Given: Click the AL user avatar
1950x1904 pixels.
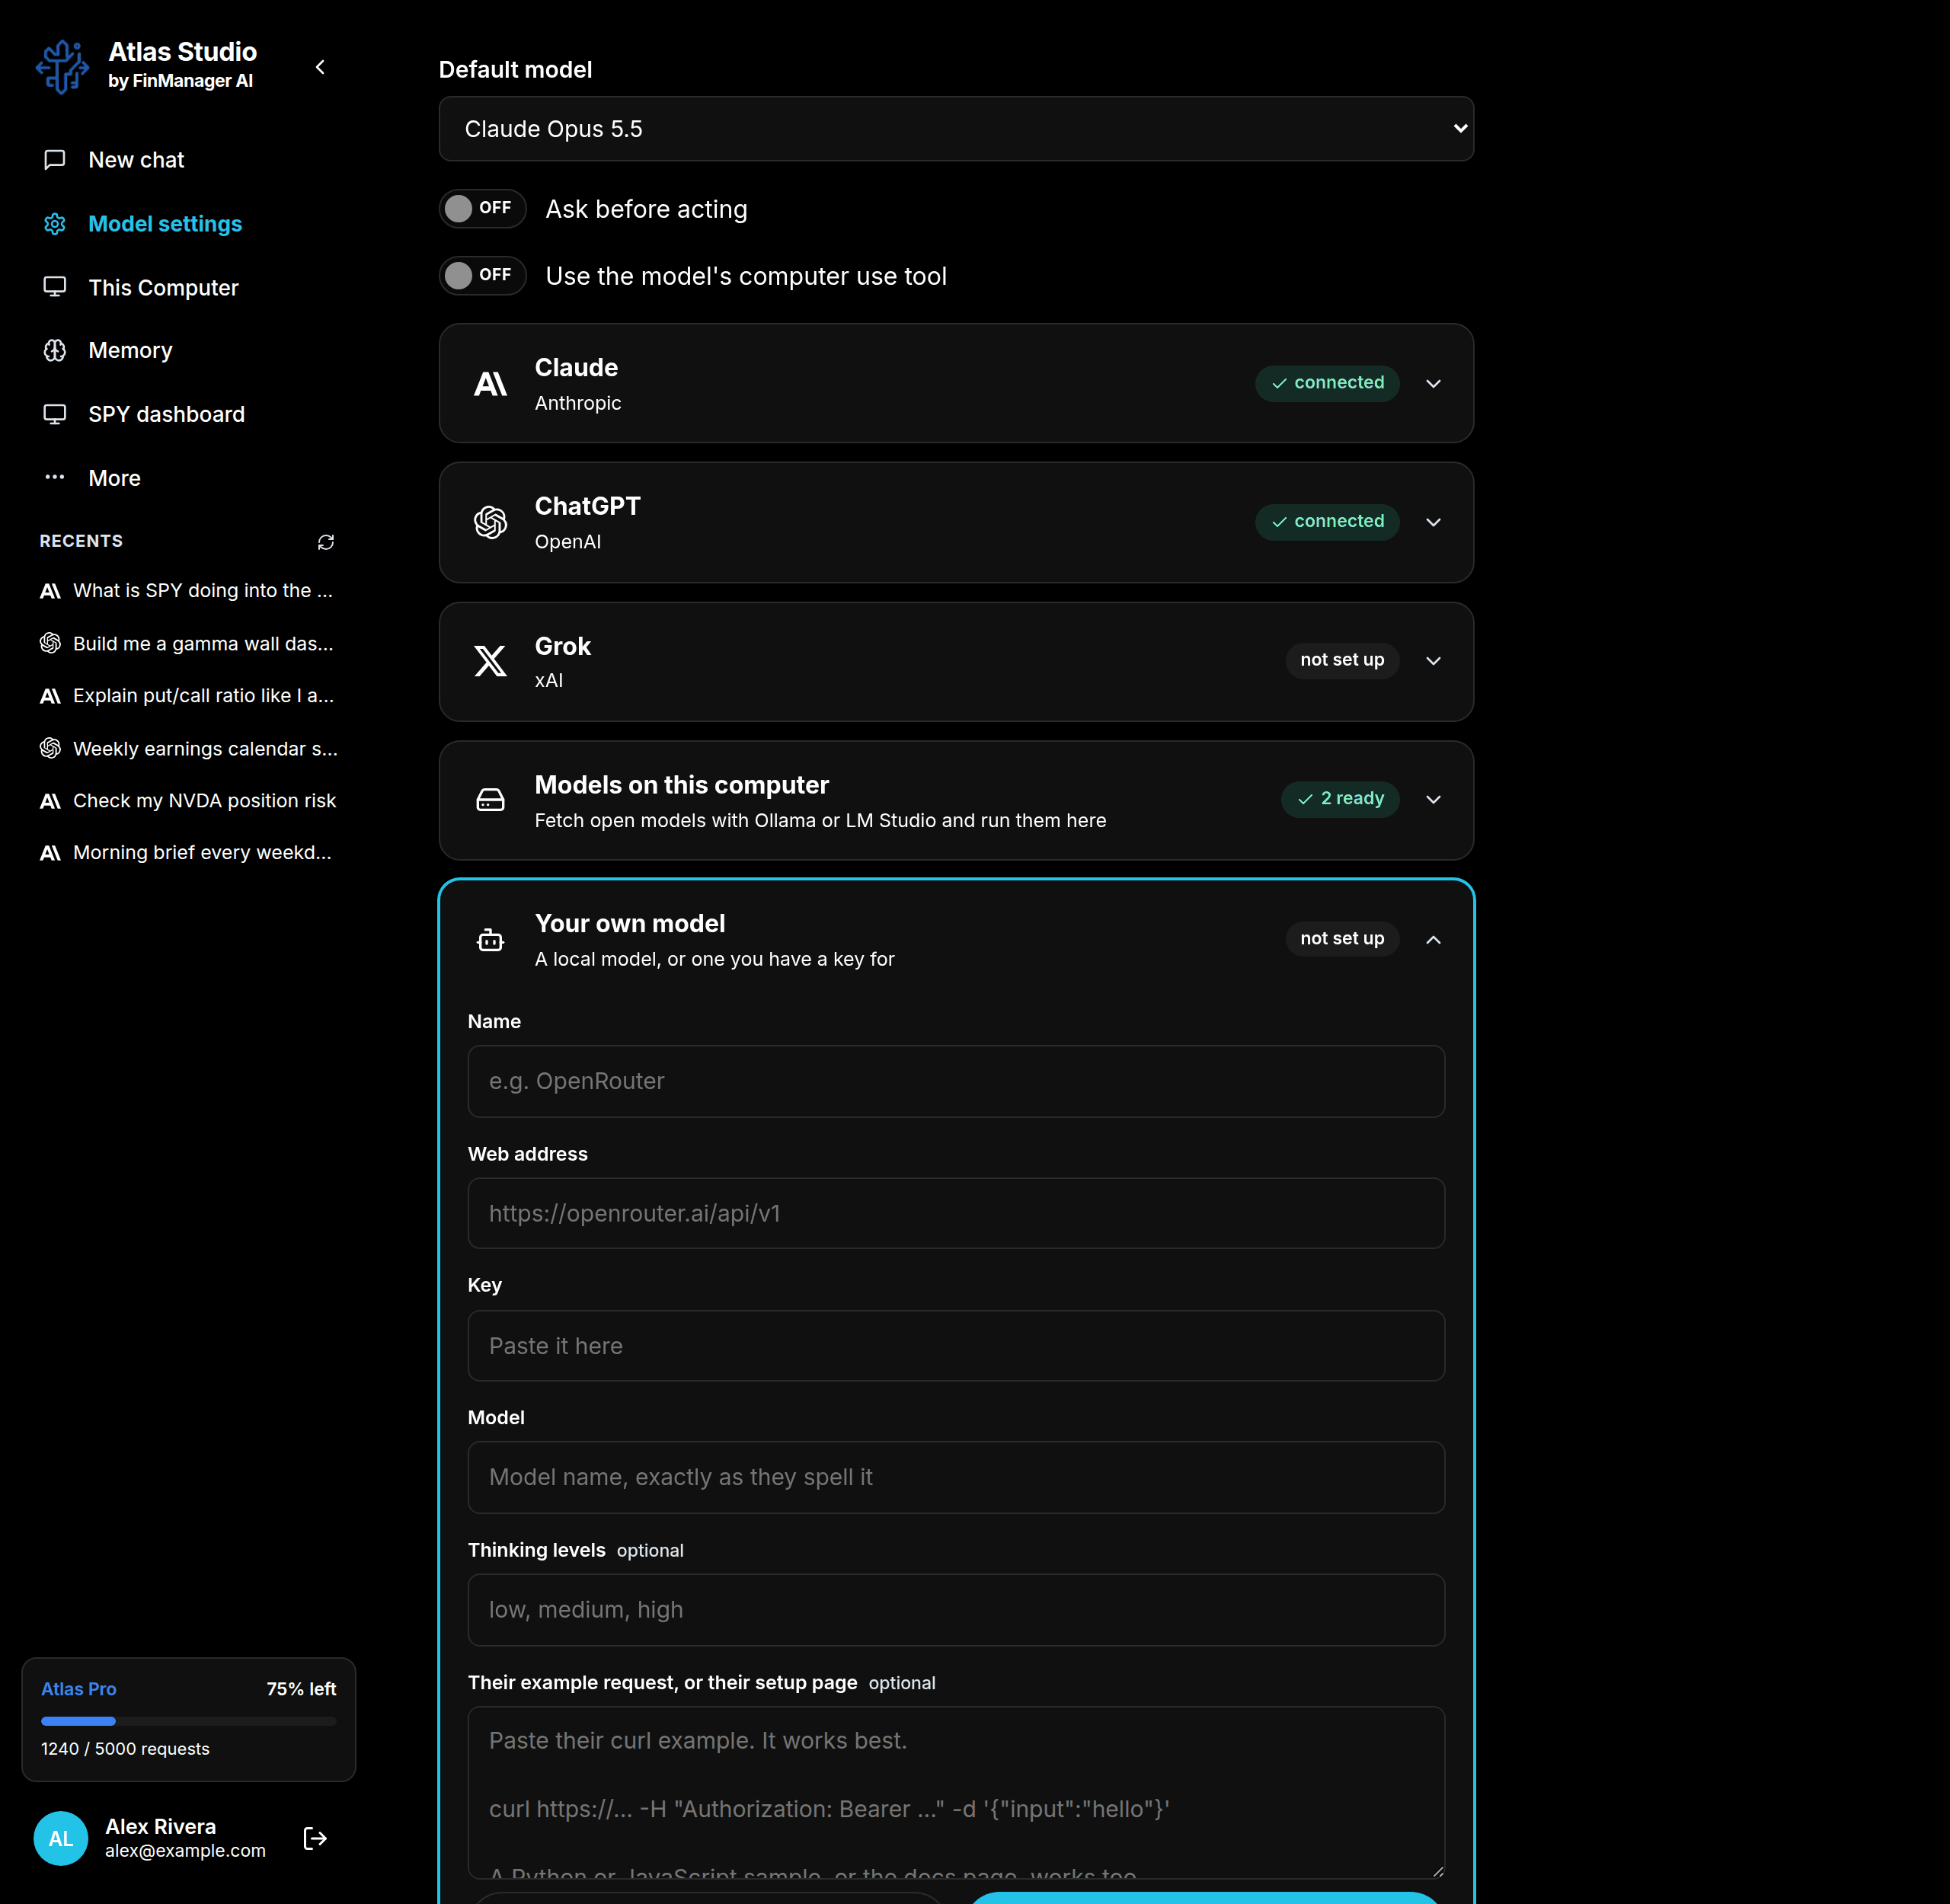Looking at the screenshot, I should 61,1838.
